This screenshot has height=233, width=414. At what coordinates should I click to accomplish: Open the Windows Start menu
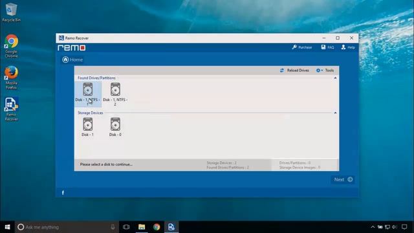pyautogui.click(x=7, y=227)
